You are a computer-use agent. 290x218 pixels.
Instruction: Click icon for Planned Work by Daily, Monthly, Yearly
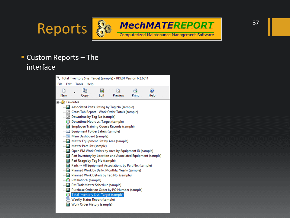(68, 170)
